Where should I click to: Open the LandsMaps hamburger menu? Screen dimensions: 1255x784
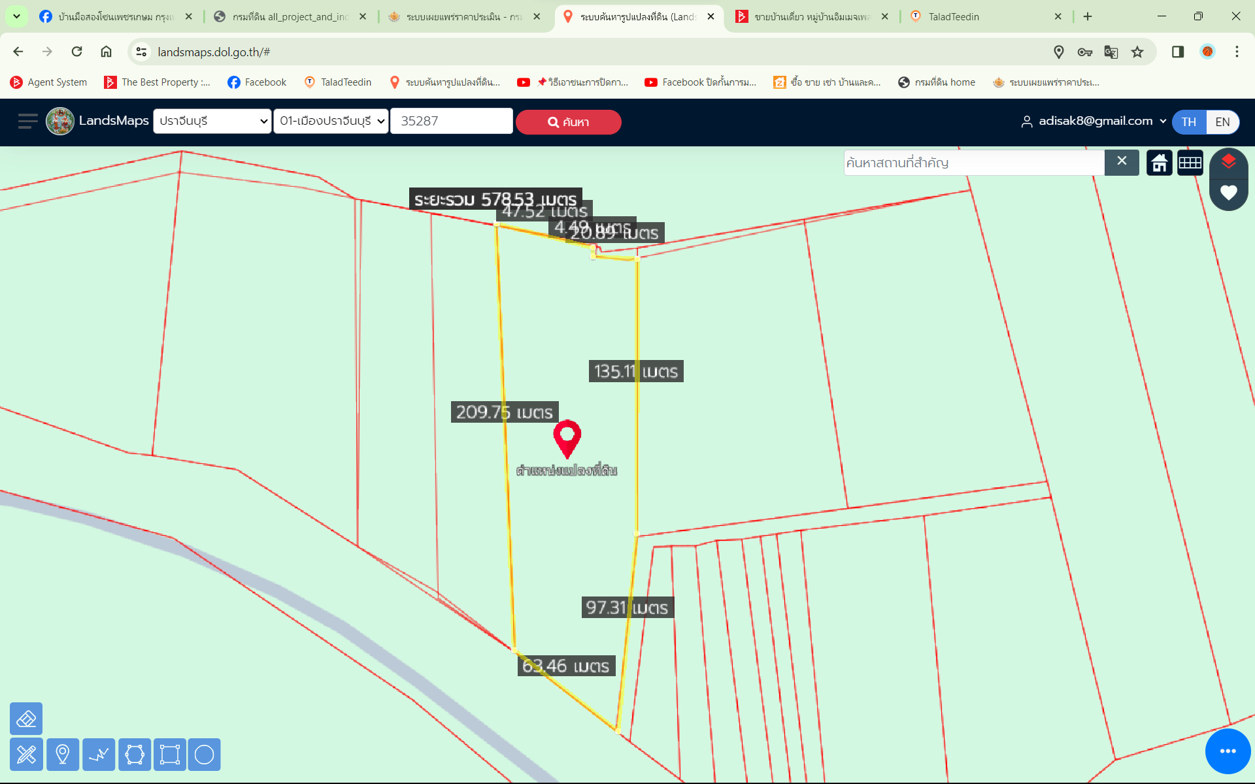click(27, 122)
